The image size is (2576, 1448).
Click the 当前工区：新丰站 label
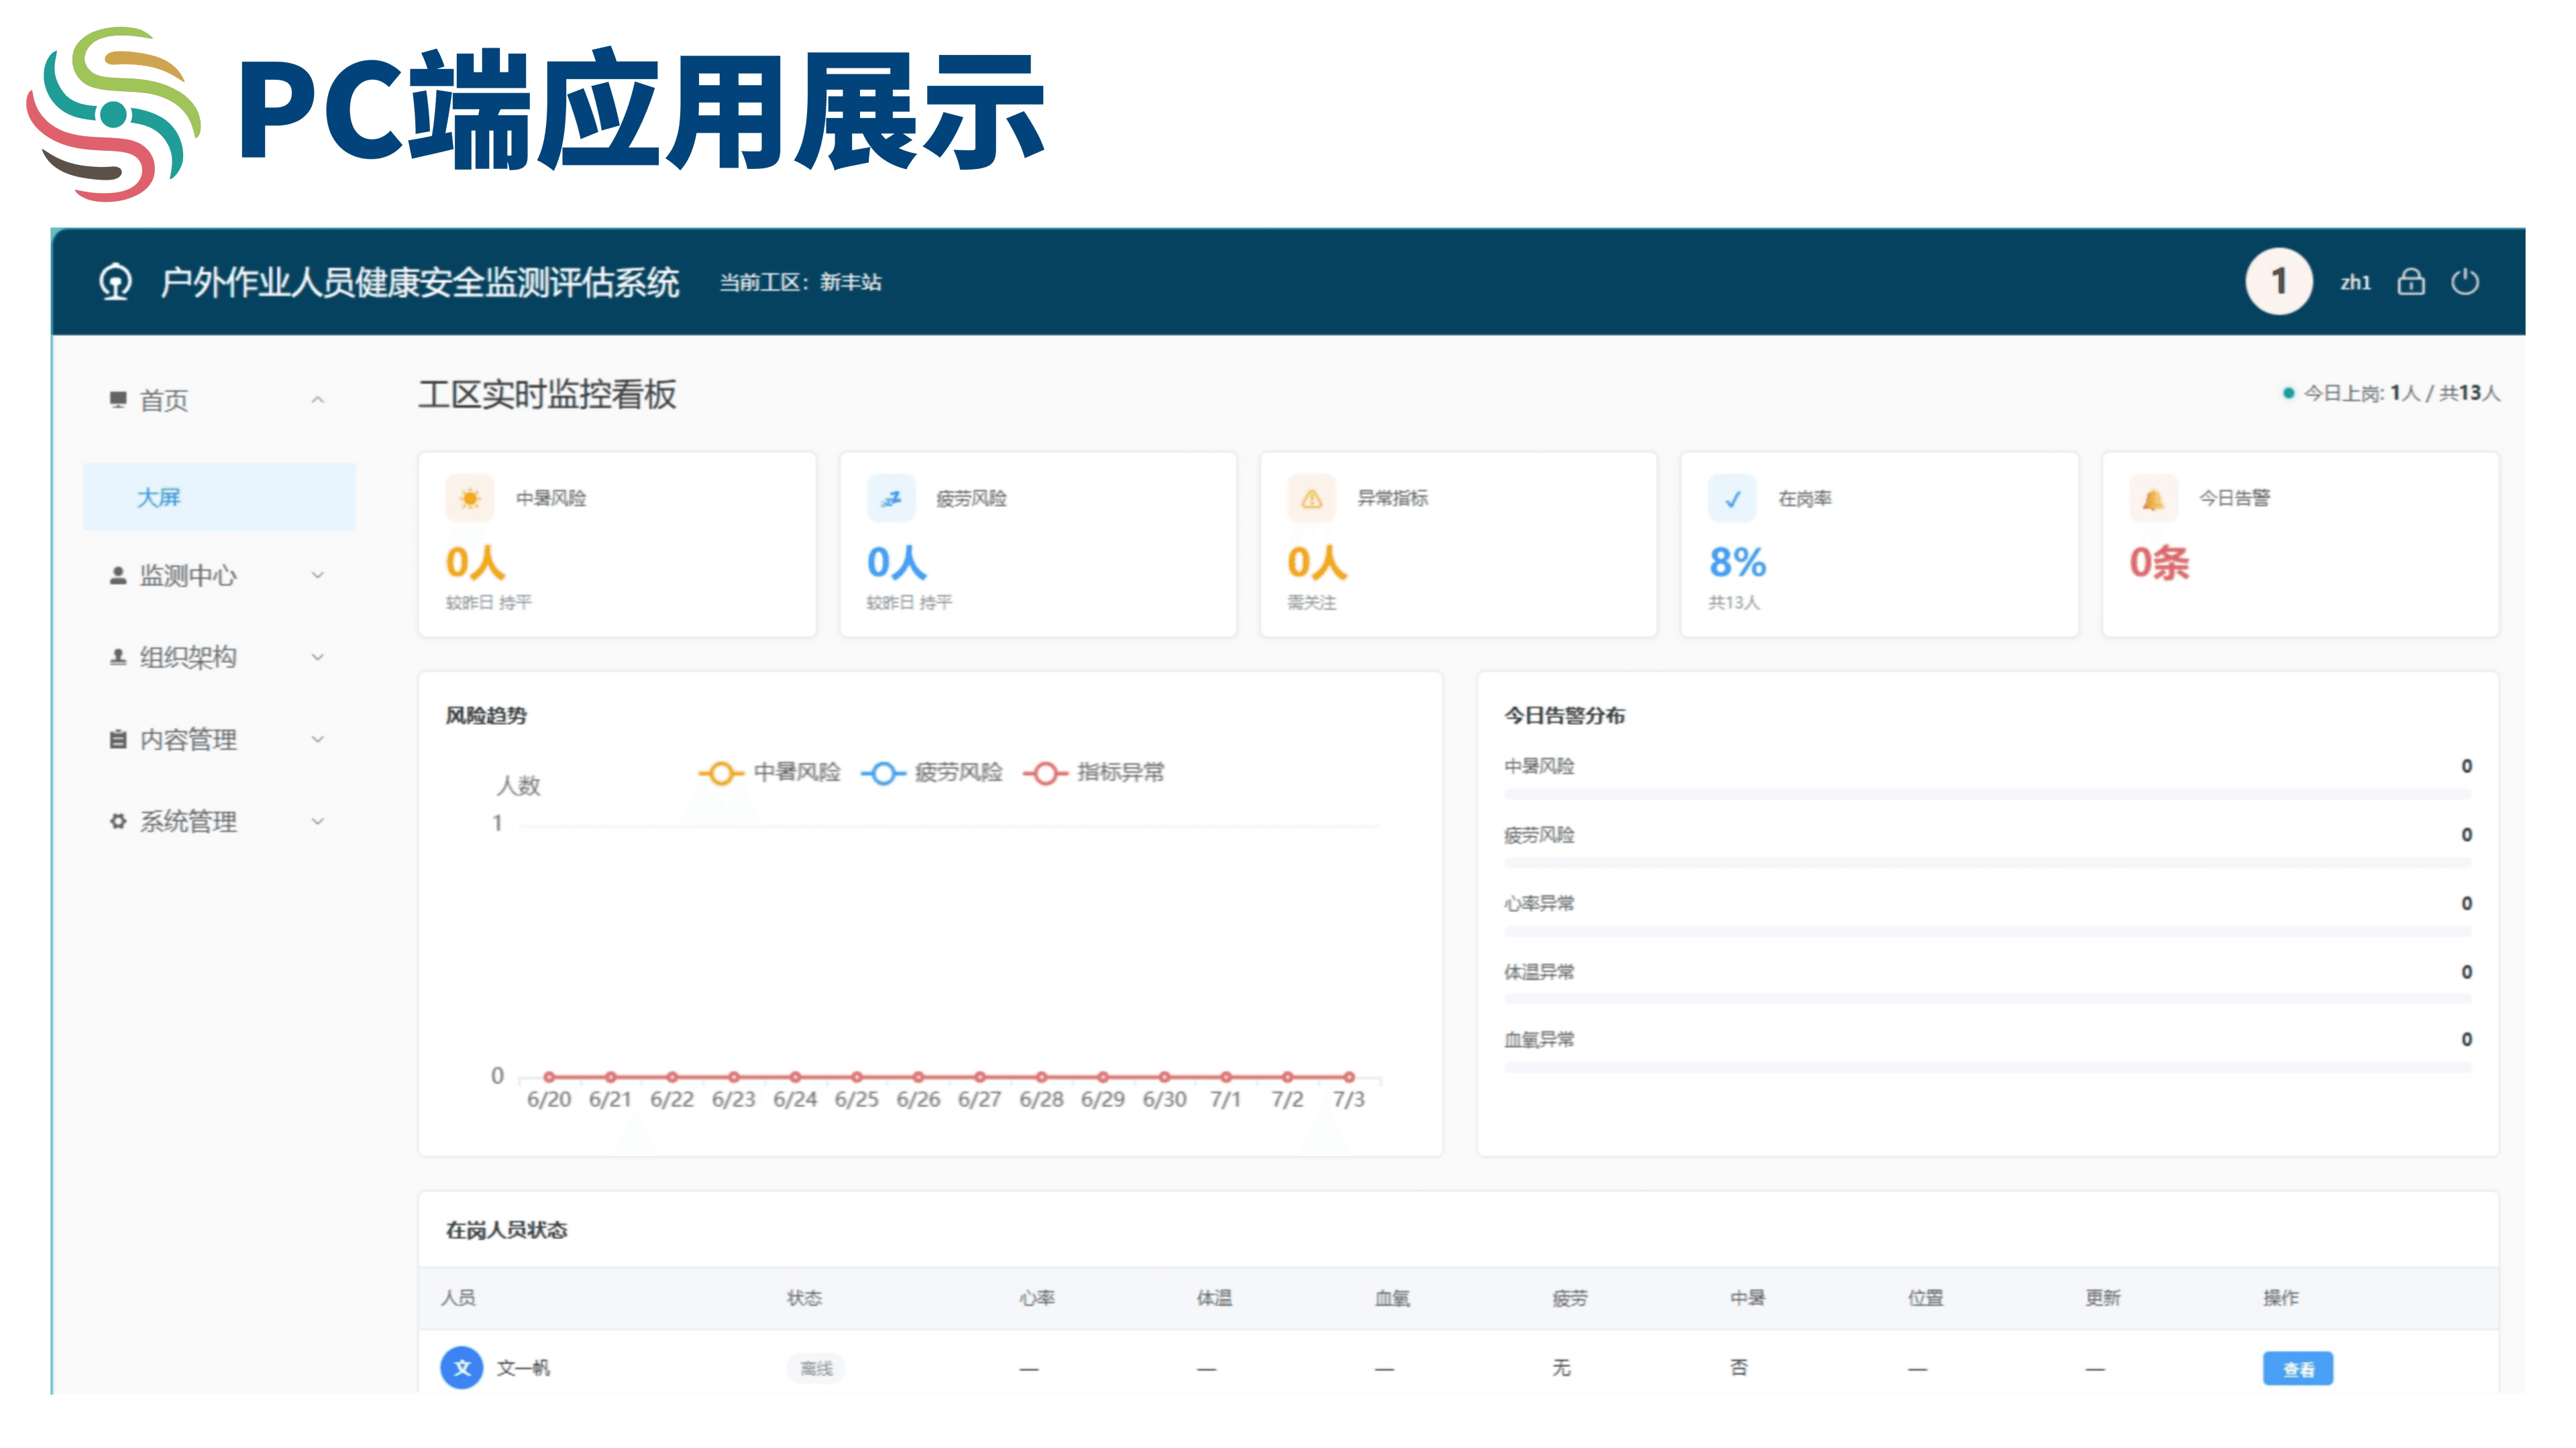[x=801, y=283]
